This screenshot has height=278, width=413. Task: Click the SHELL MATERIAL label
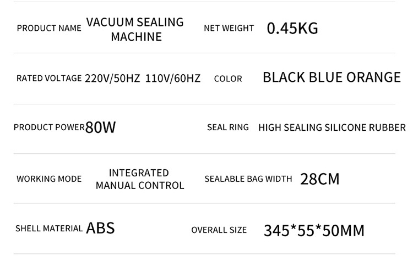(49, 229)
